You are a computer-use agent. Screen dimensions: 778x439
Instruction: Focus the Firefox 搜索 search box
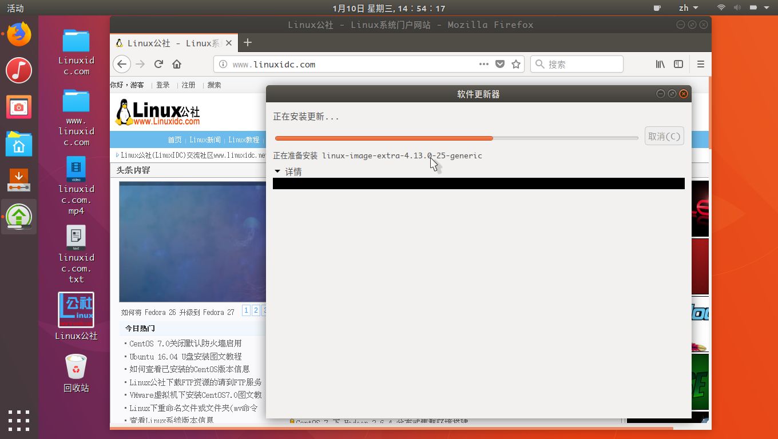pyautogui.click(x=577, y=64)
